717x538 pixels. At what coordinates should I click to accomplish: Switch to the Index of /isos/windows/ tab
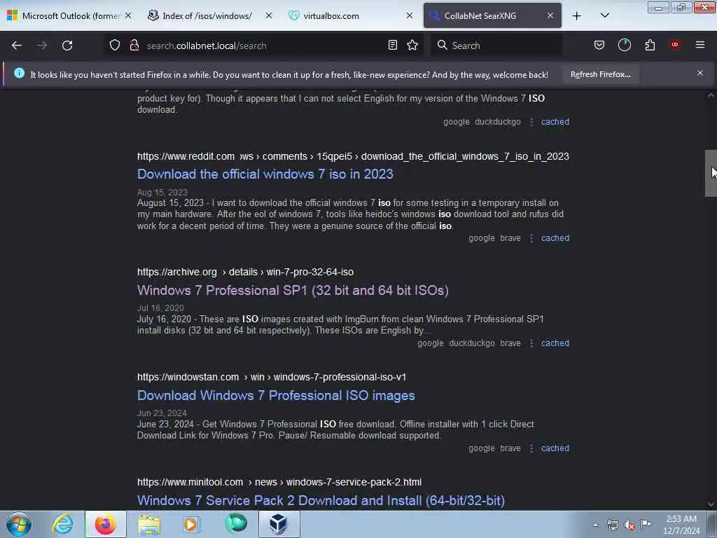[207, 16]
